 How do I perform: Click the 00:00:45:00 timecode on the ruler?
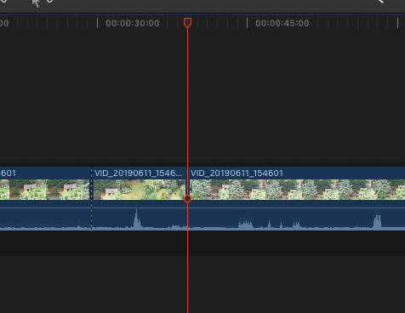coord(282,23)
